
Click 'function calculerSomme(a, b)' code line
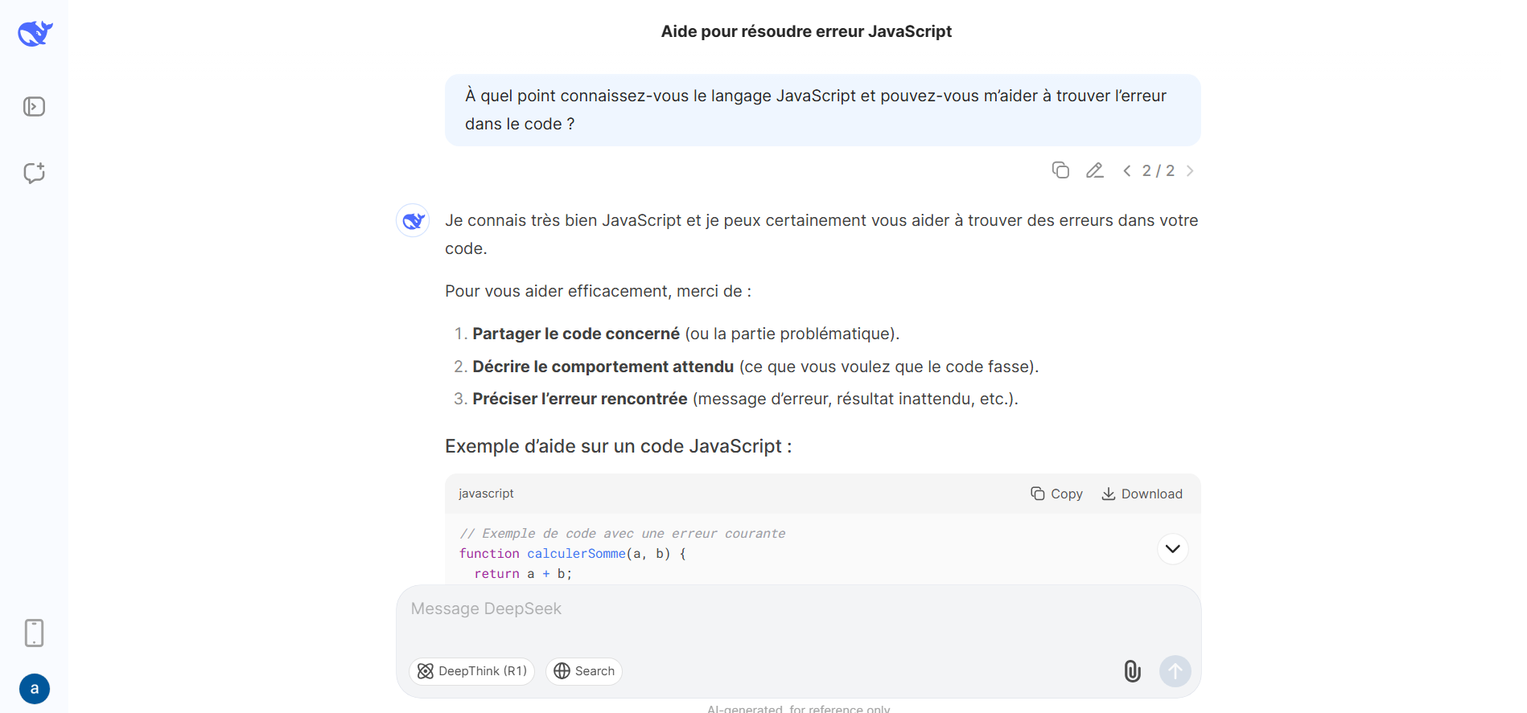point(573,554)
